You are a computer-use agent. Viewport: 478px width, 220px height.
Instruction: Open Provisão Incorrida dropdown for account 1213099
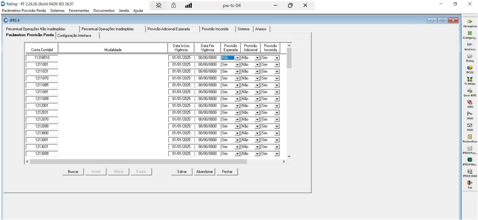[x=277, y=154]
